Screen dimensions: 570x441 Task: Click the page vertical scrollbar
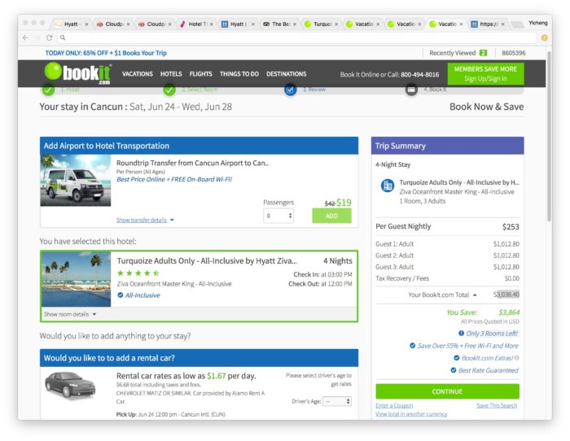[549, 136]
